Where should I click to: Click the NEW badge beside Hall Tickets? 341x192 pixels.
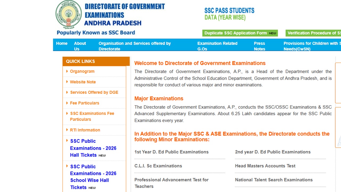[102, 155]
